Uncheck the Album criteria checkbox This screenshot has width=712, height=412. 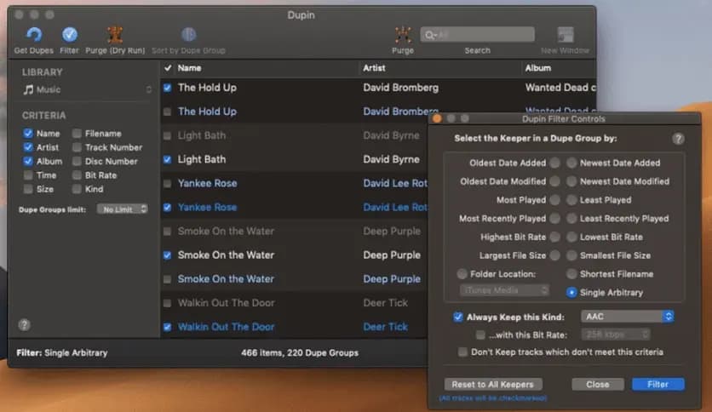pyautogui.click(x=28, y=161)
